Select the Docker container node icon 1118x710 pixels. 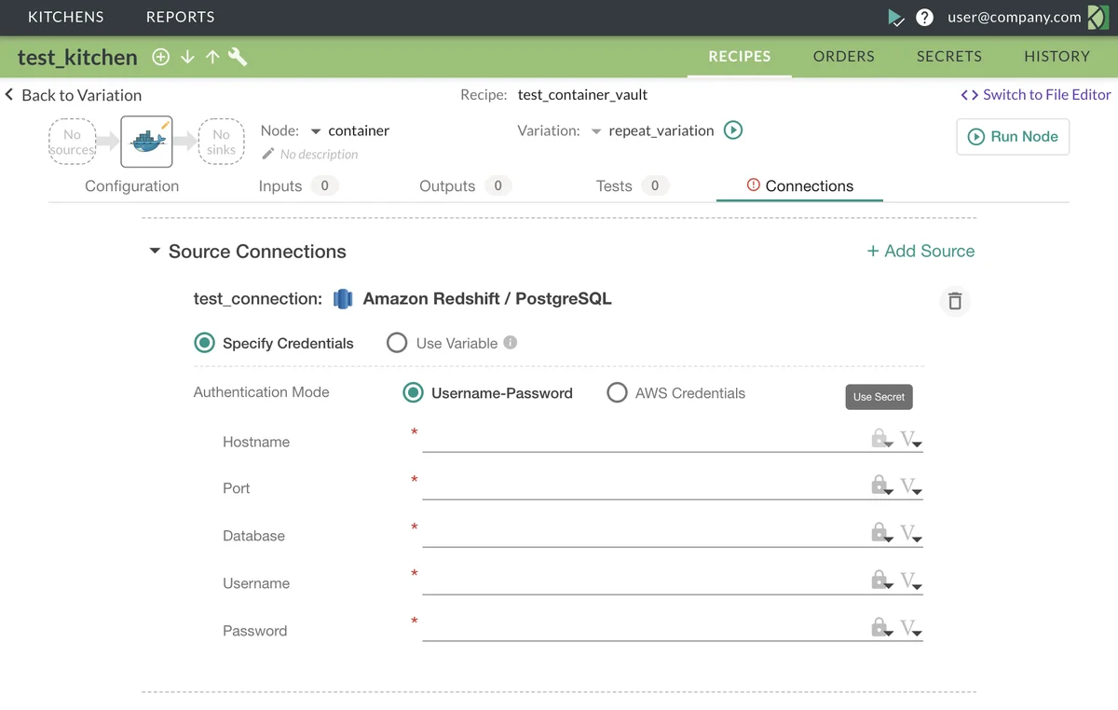click(146, 141)
